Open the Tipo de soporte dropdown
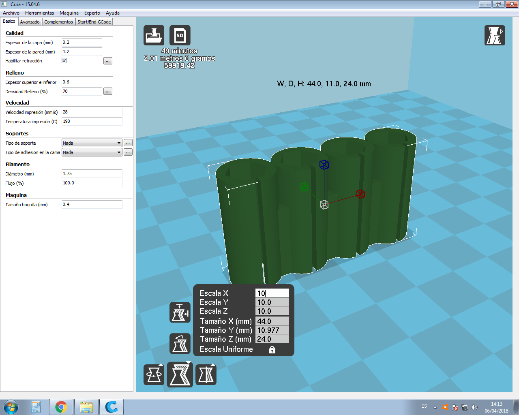Screen dimensions: 519x415 pos(92,143)
